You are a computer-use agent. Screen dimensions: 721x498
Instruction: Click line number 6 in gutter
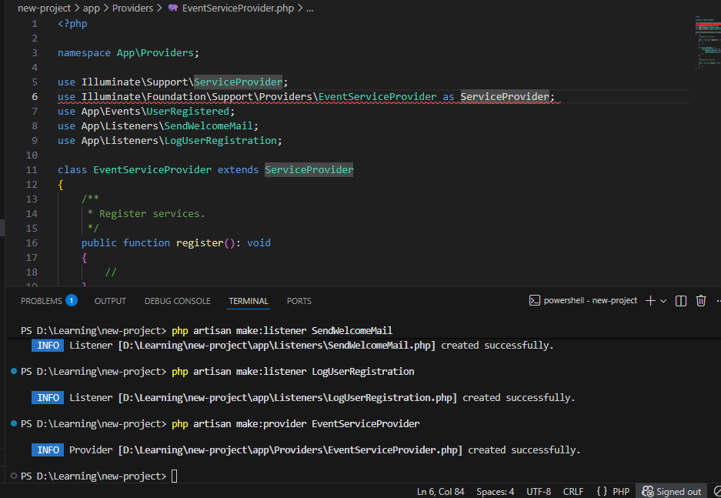coord(35,96)
